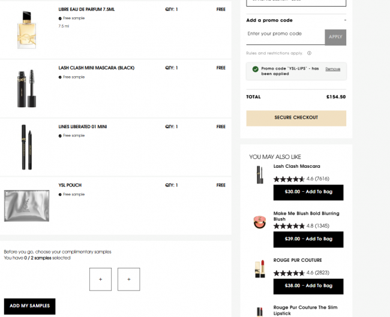390x317 pixels.
Task: Remove the applied YSL-LIPS promo code
Action: click(333, 69)
